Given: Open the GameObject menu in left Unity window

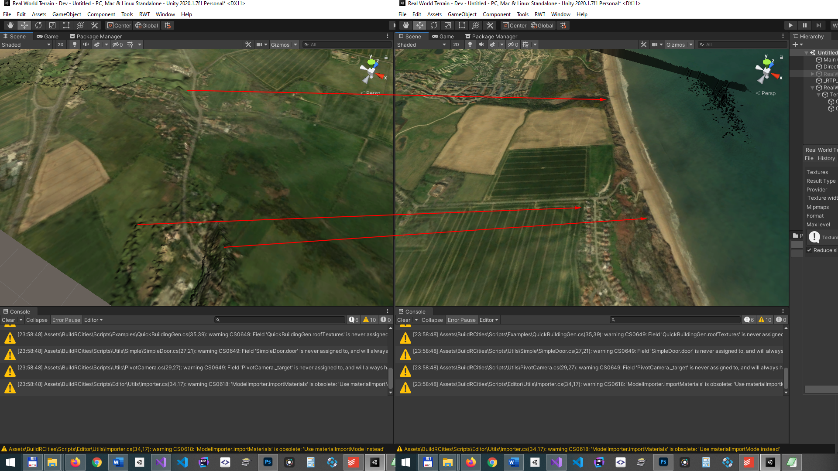Looking at the screenshot, I should pyautogui.click(x=67, y=14).
